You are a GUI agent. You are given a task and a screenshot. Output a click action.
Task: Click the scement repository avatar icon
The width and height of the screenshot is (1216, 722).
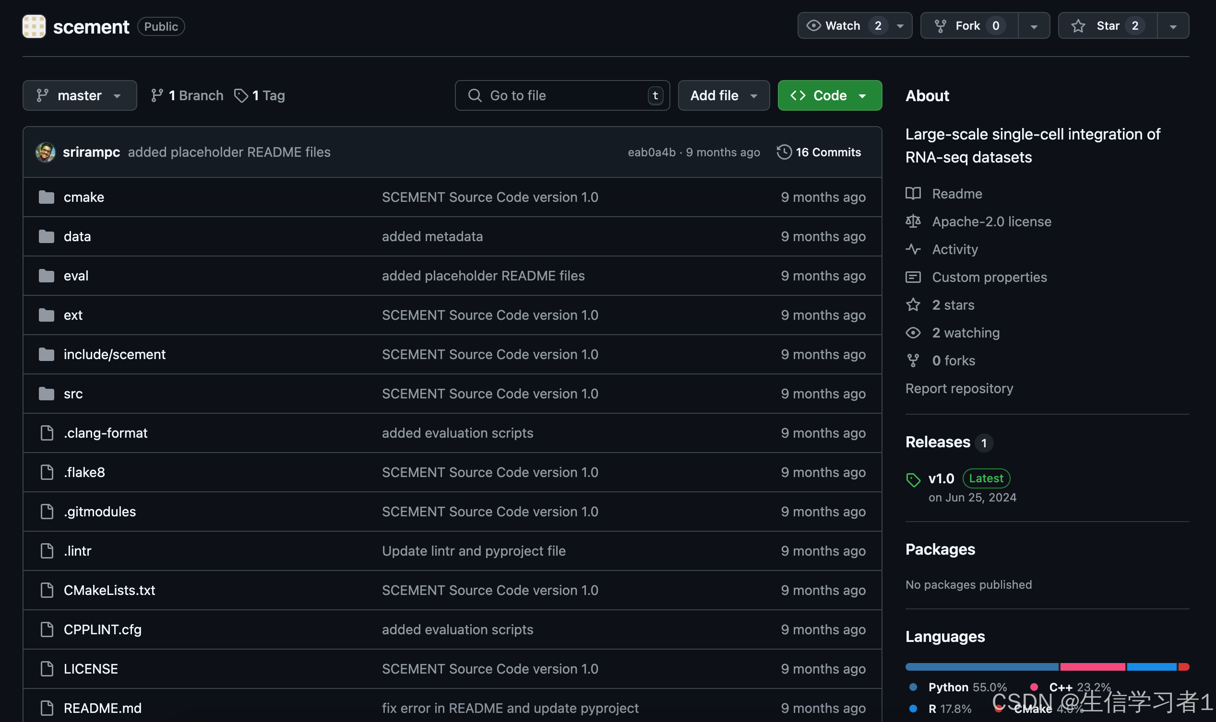click(x=34, y=26)
